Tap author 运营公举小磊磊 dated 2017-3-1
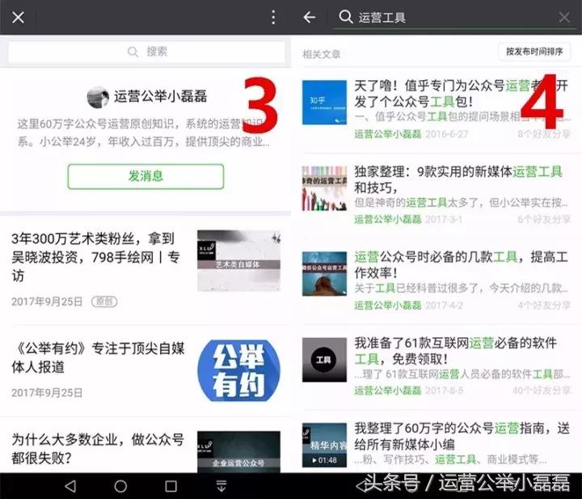 pos(387,219)
